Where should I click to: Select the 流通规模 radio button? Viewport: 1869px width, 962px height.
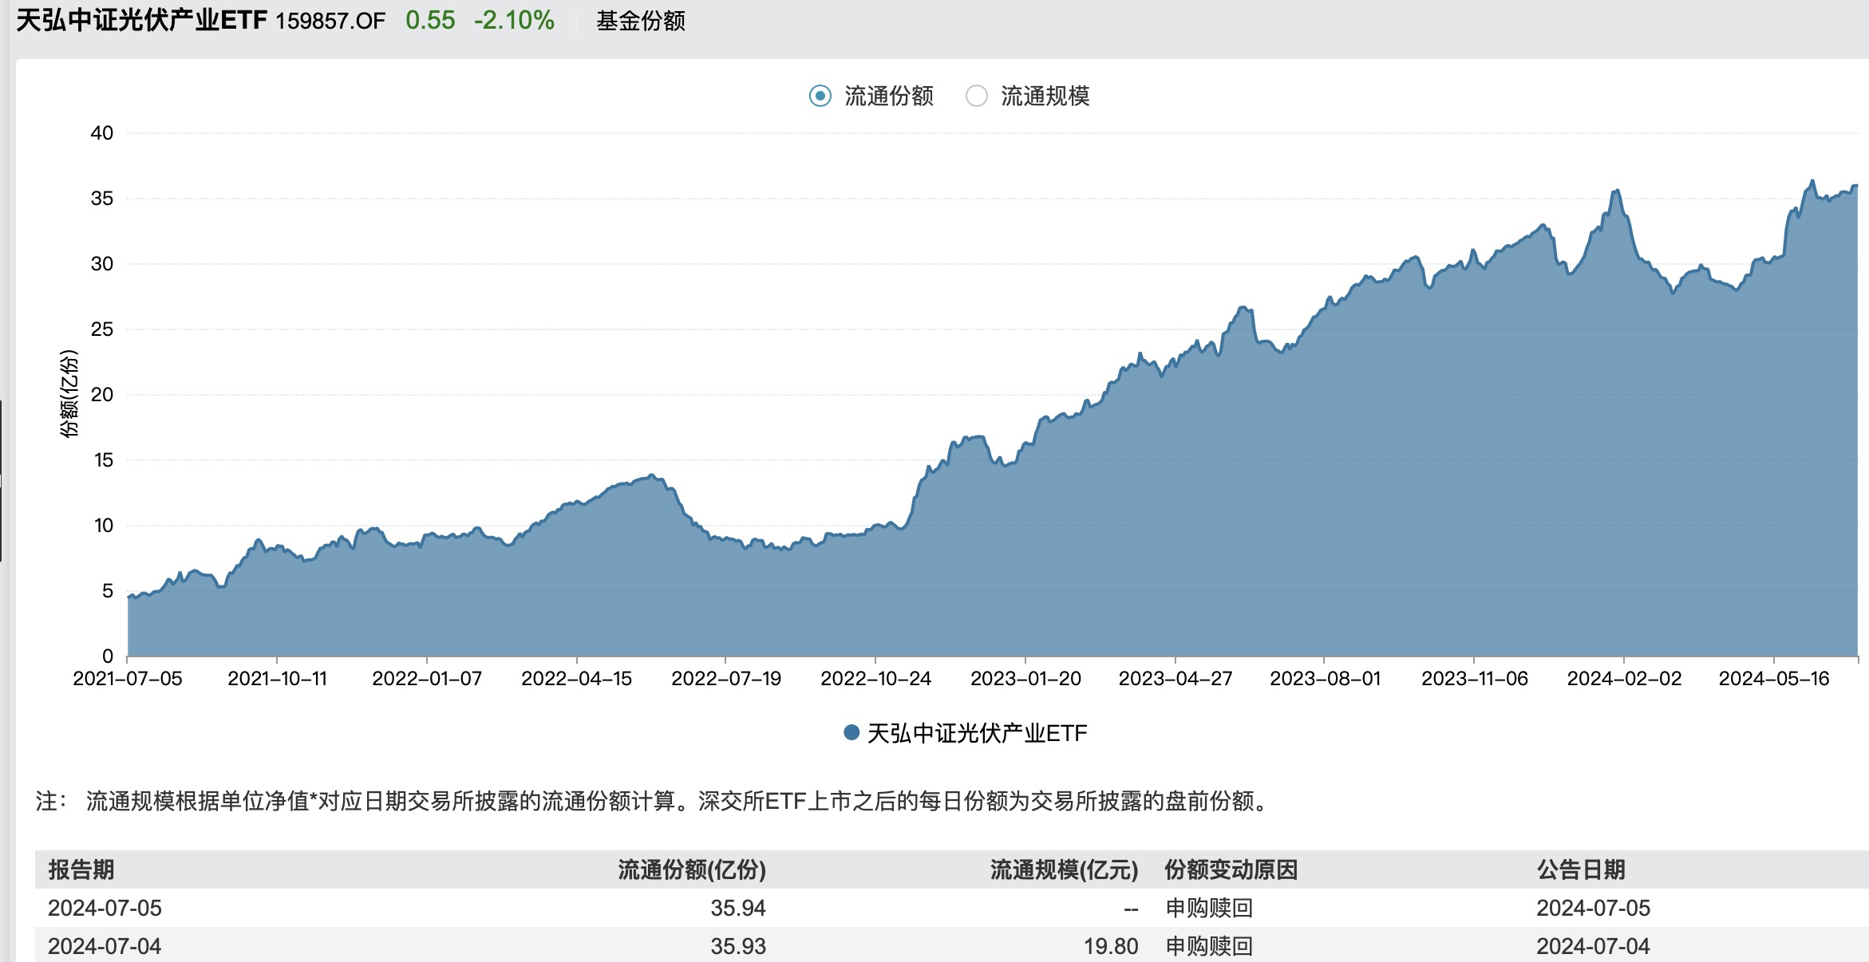coord(977,97)
